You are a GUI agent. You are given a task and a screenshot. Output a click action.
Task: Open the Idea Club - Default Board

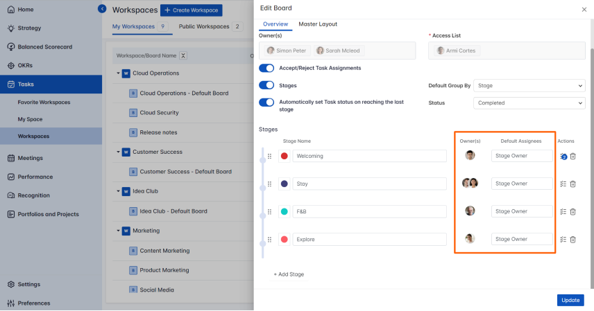173,211
